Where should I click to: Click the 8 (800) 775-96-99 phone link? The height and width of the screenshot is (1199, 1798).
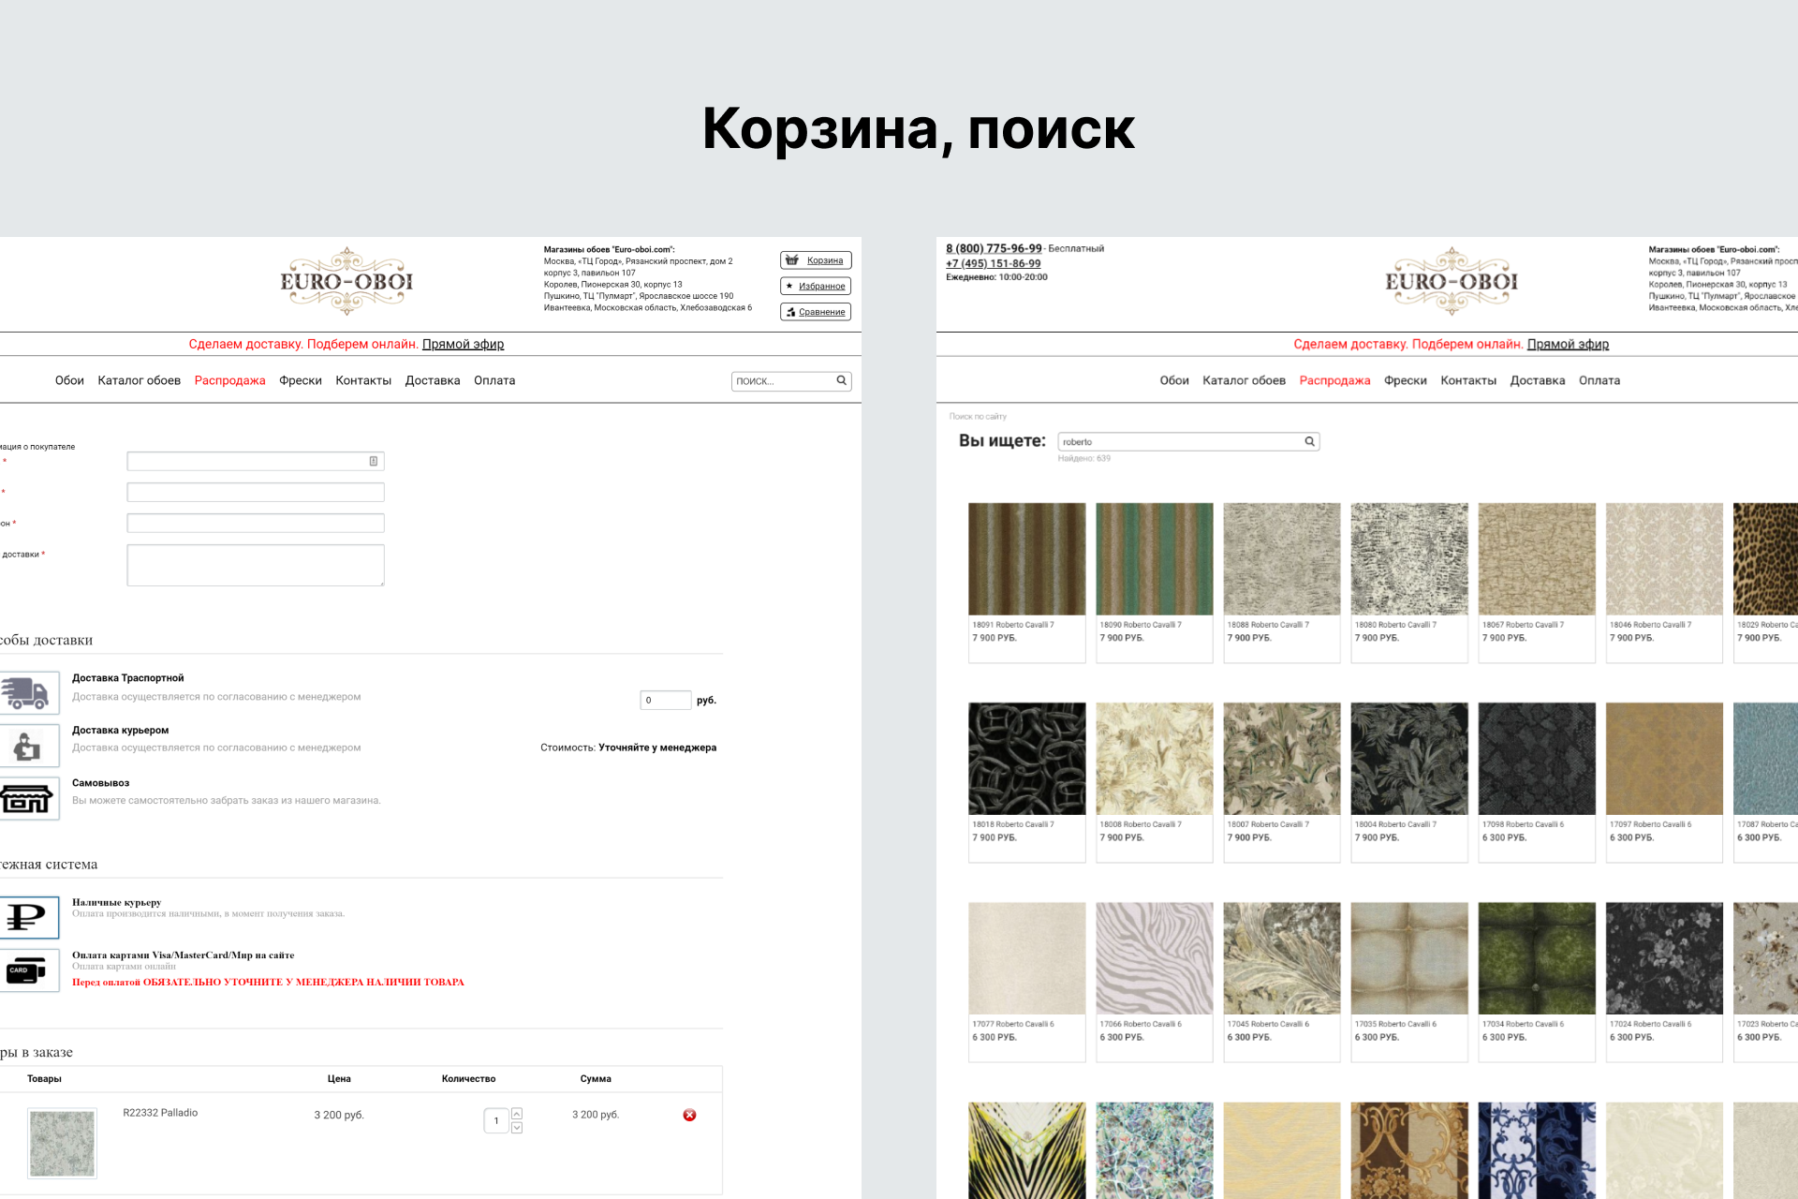coord(994,248)
